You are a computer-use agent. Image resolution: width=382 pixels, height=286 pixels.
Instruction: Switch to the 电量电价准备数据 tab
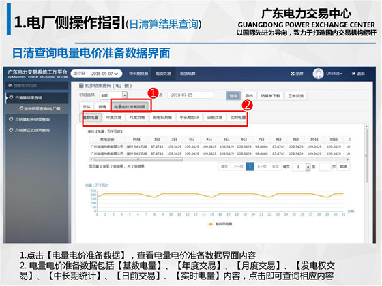130,106
